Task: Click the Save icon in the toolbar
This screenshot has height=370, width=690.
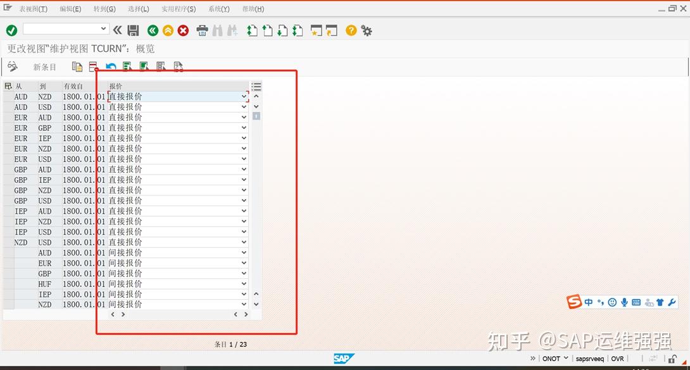Action: [133, 30]
